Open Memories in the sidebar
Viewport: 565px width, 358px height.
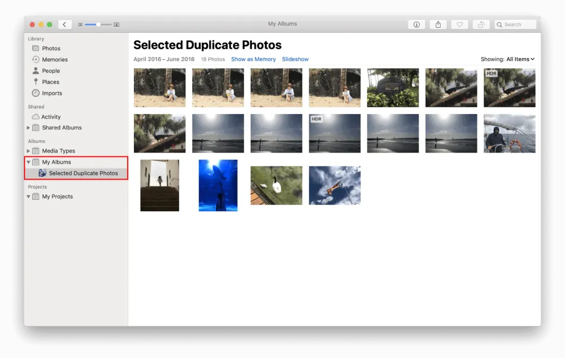[x=54, y=60]
